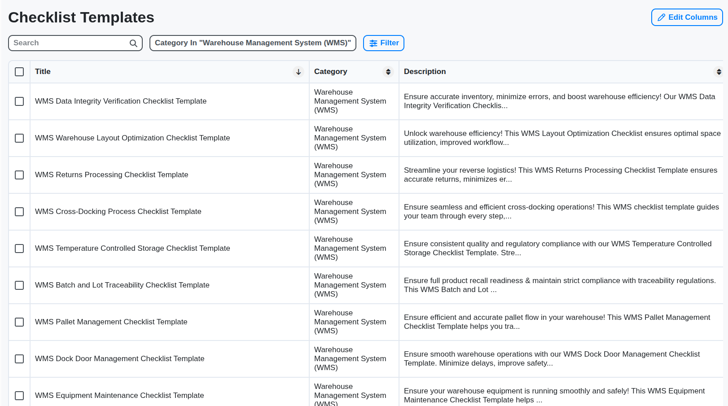Viewport: 728px width, 406px height.
Task: Click the search magnifier icon
Action: click(133, 43)
